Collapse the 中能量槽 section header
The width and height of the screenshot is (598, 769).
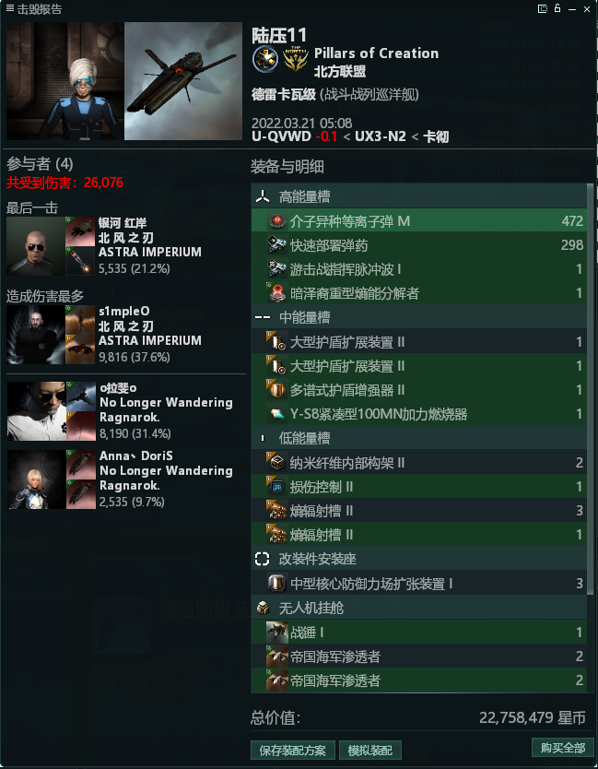click(x=418, y=317)
